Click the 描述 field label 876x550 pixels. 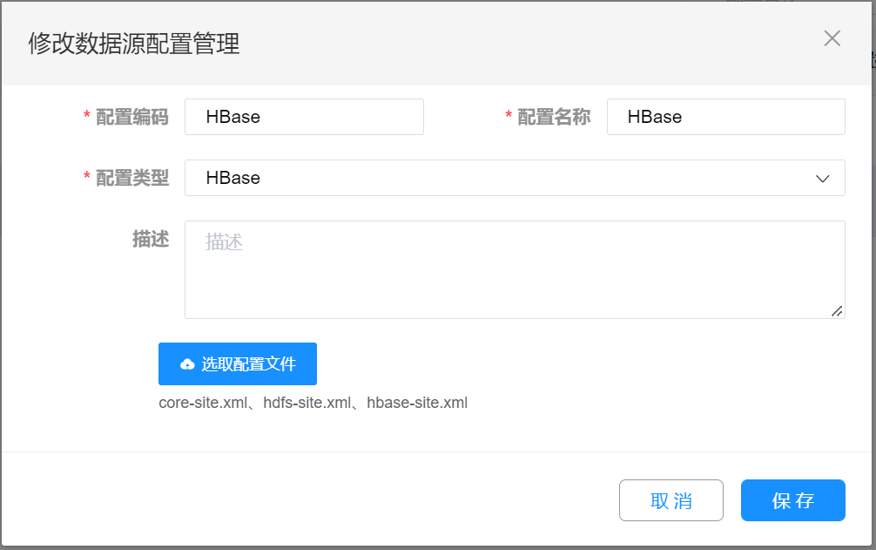(150, 239)
